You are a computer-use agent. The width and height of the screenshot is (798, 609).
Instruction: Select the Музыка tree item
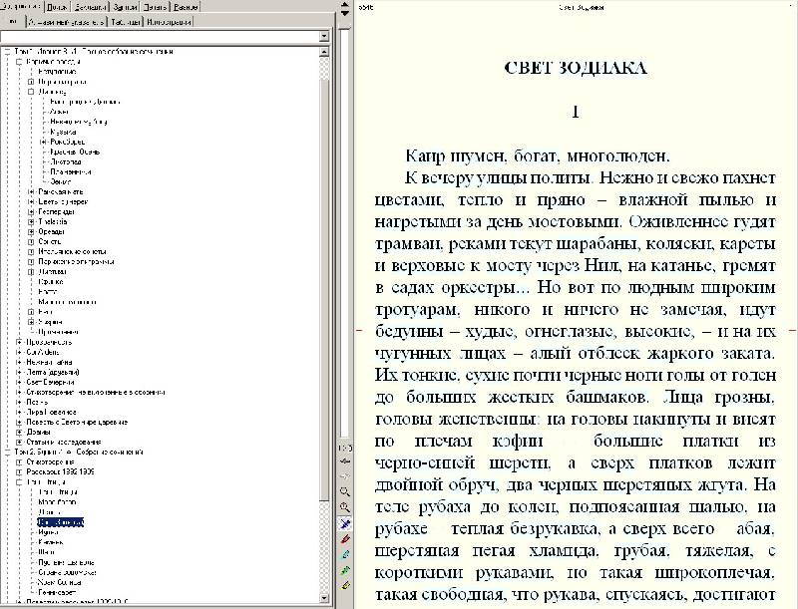(x=63, y=132)
